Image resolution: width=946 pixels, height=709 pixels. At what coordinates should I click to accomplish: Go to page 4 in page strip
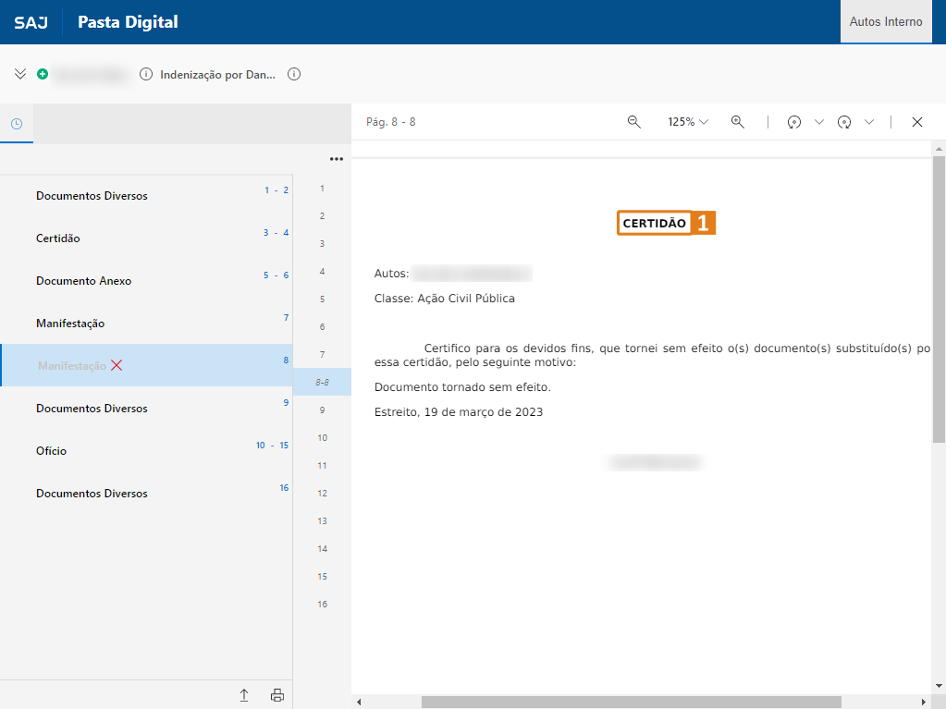pyautogui.click(x=322, y=271)
